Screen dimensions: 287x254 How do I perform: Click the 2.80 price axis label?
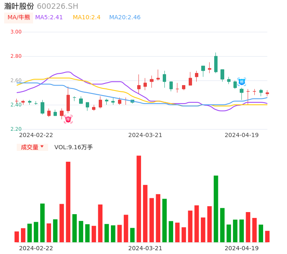point(16,56)
